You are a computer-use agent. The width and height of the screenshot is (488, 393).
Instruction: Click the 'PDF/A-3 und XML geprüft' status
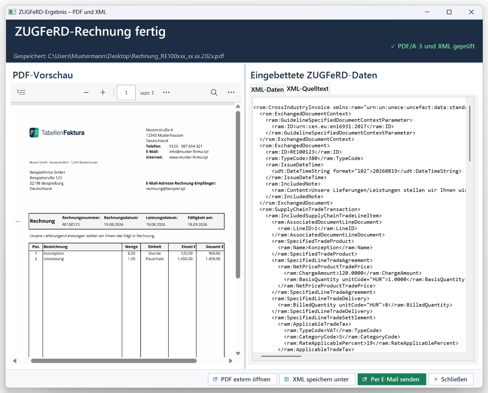click(x=433, y=46)
